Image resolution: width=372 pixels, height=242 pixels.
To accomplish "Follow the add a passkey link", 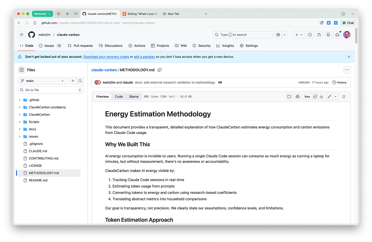I will 144,57.
